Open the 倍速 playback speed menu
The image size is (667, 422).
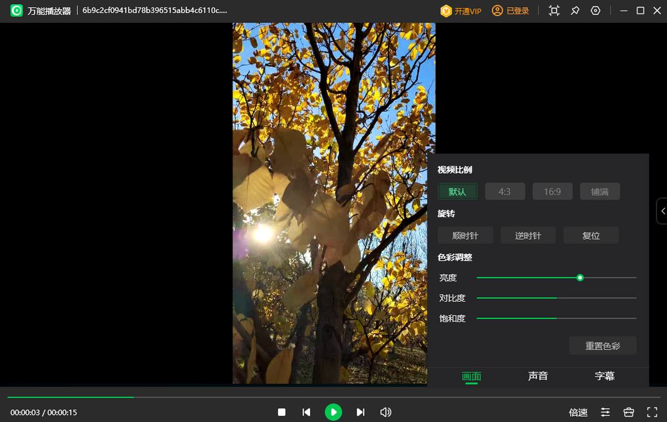(x=579, y=413)
